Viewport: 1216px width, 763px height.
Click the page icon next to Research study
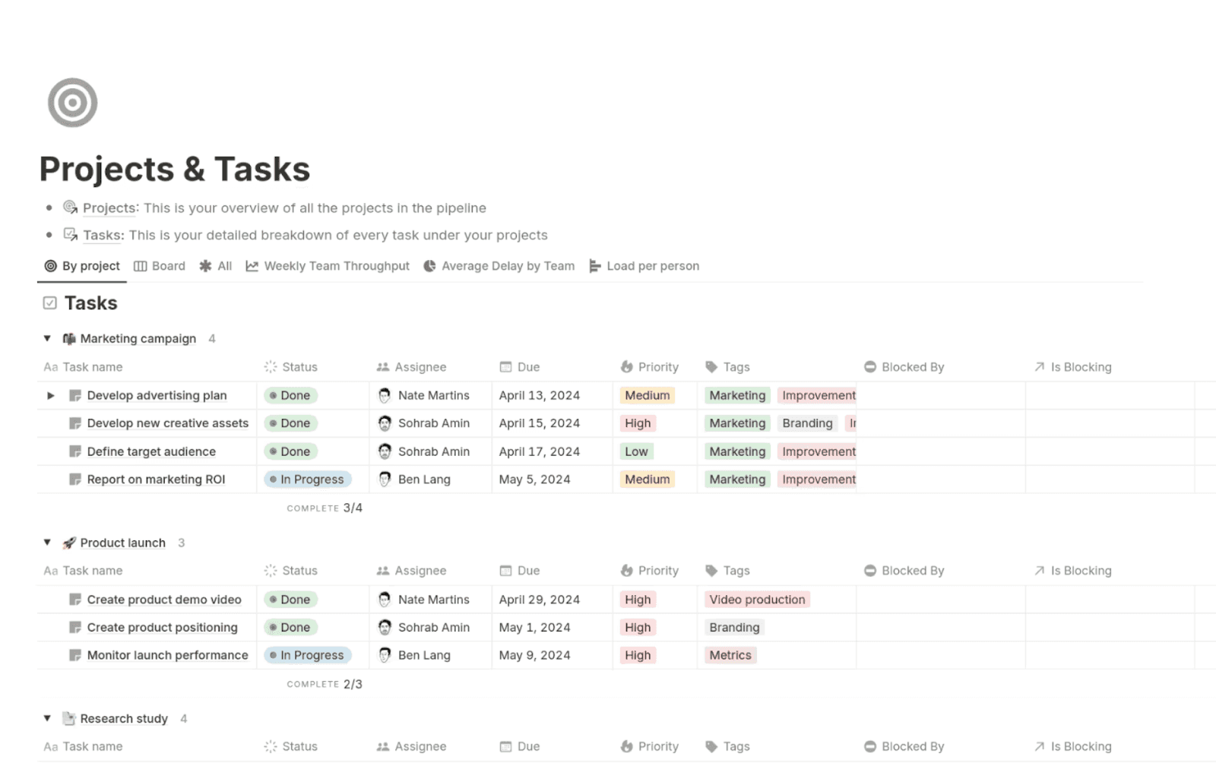coord(68,718)
